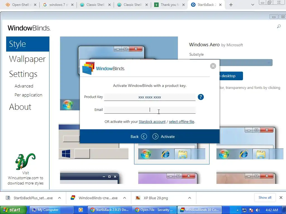Click the Apply style to desktop button
286x214 pixels.
click(x=231, y=76)
